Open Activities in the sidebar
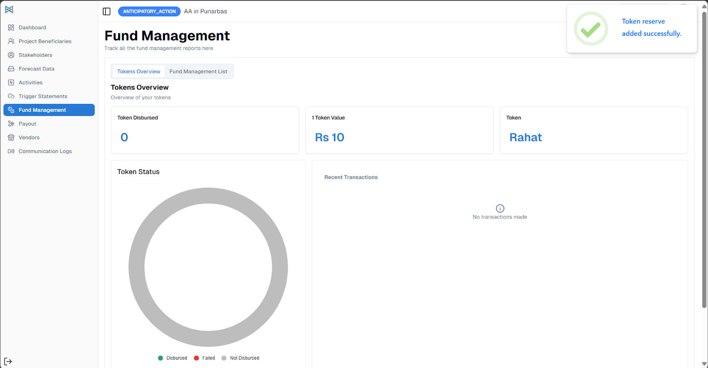The width and height of the screenshot is (708, 368). (x=49, y=82)
